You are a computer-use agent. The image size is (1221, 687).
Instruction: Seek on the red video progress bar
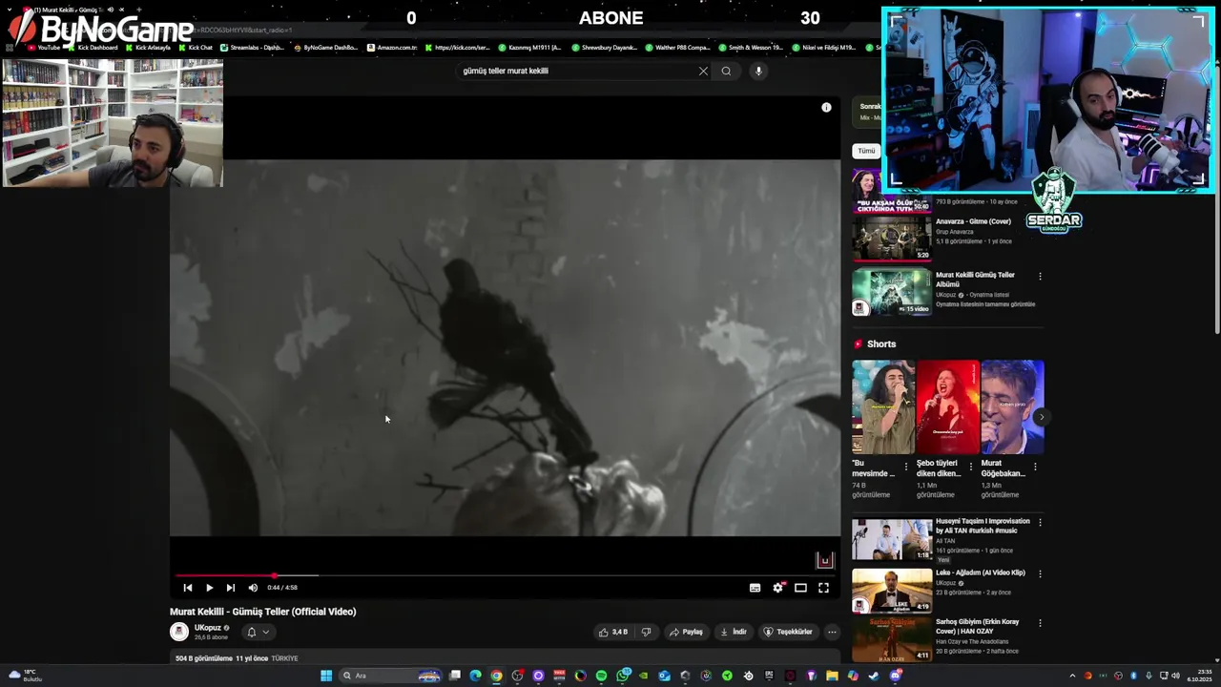tap(506, 575)
